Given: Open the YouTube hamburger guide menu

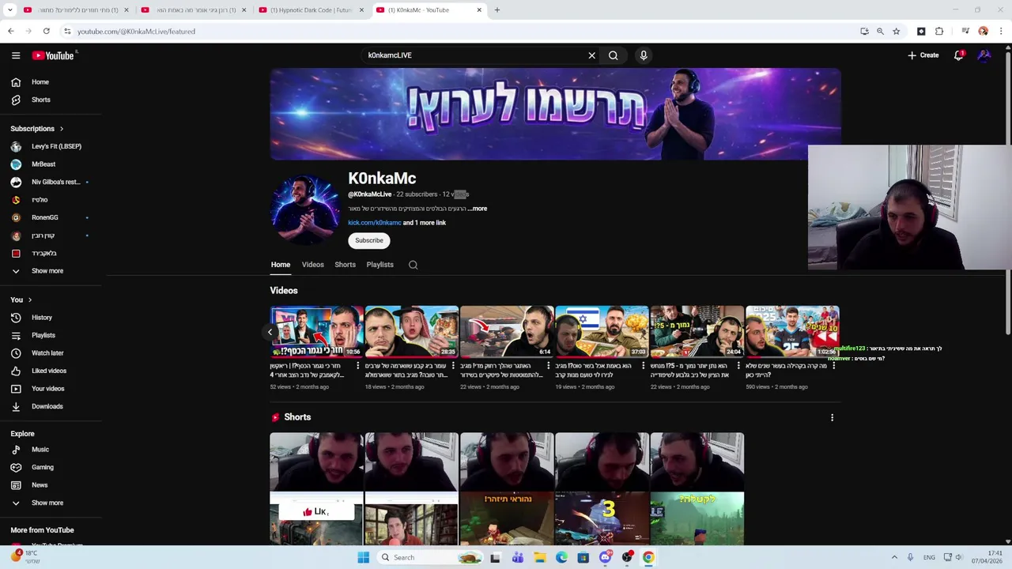Looking at the screenshot, I should point(16,55).
